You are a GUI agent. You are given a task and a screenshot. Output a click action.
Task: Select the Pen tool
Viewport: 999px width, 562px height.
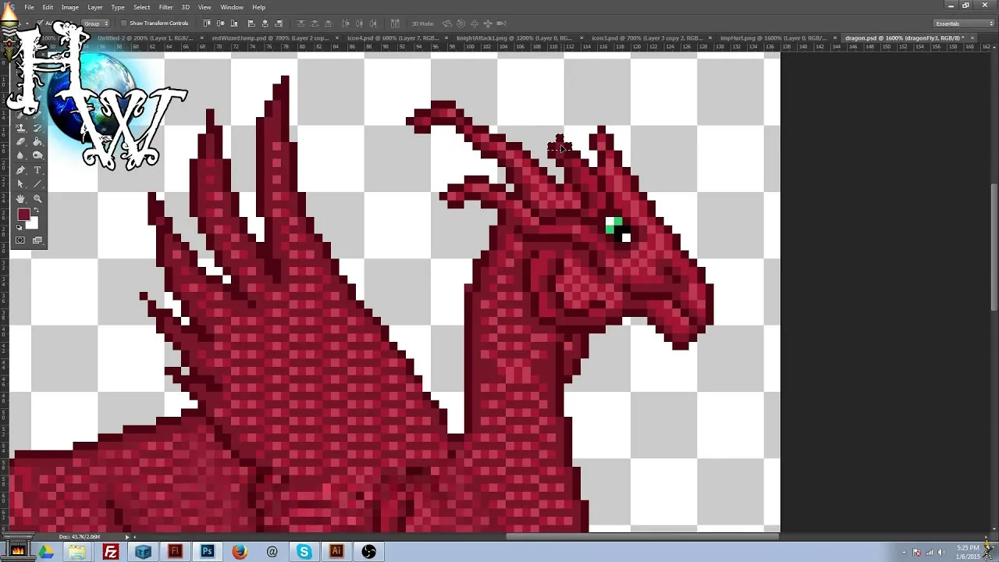20,170
